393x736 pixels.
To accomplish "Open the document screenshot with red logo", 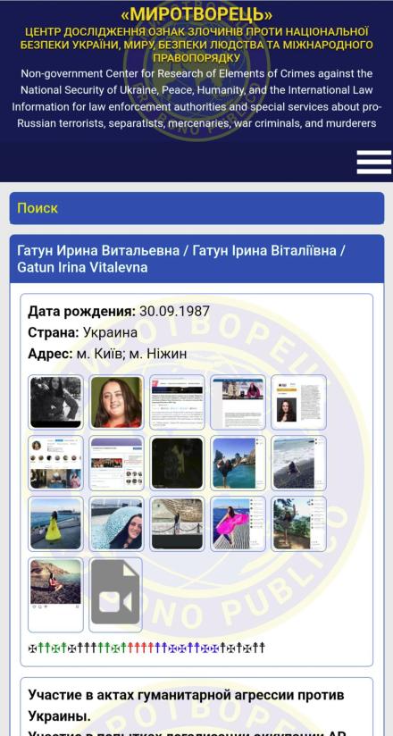I will [x=177, y=402].
